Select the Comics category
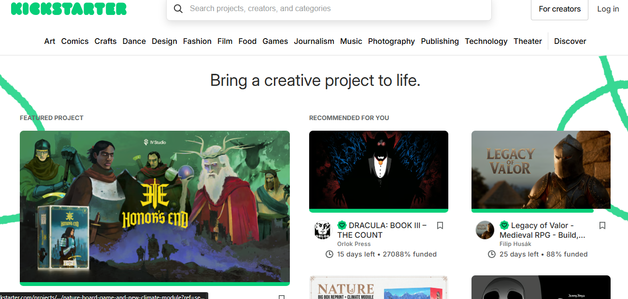628x299 pixels. click(x=75, y=41)
